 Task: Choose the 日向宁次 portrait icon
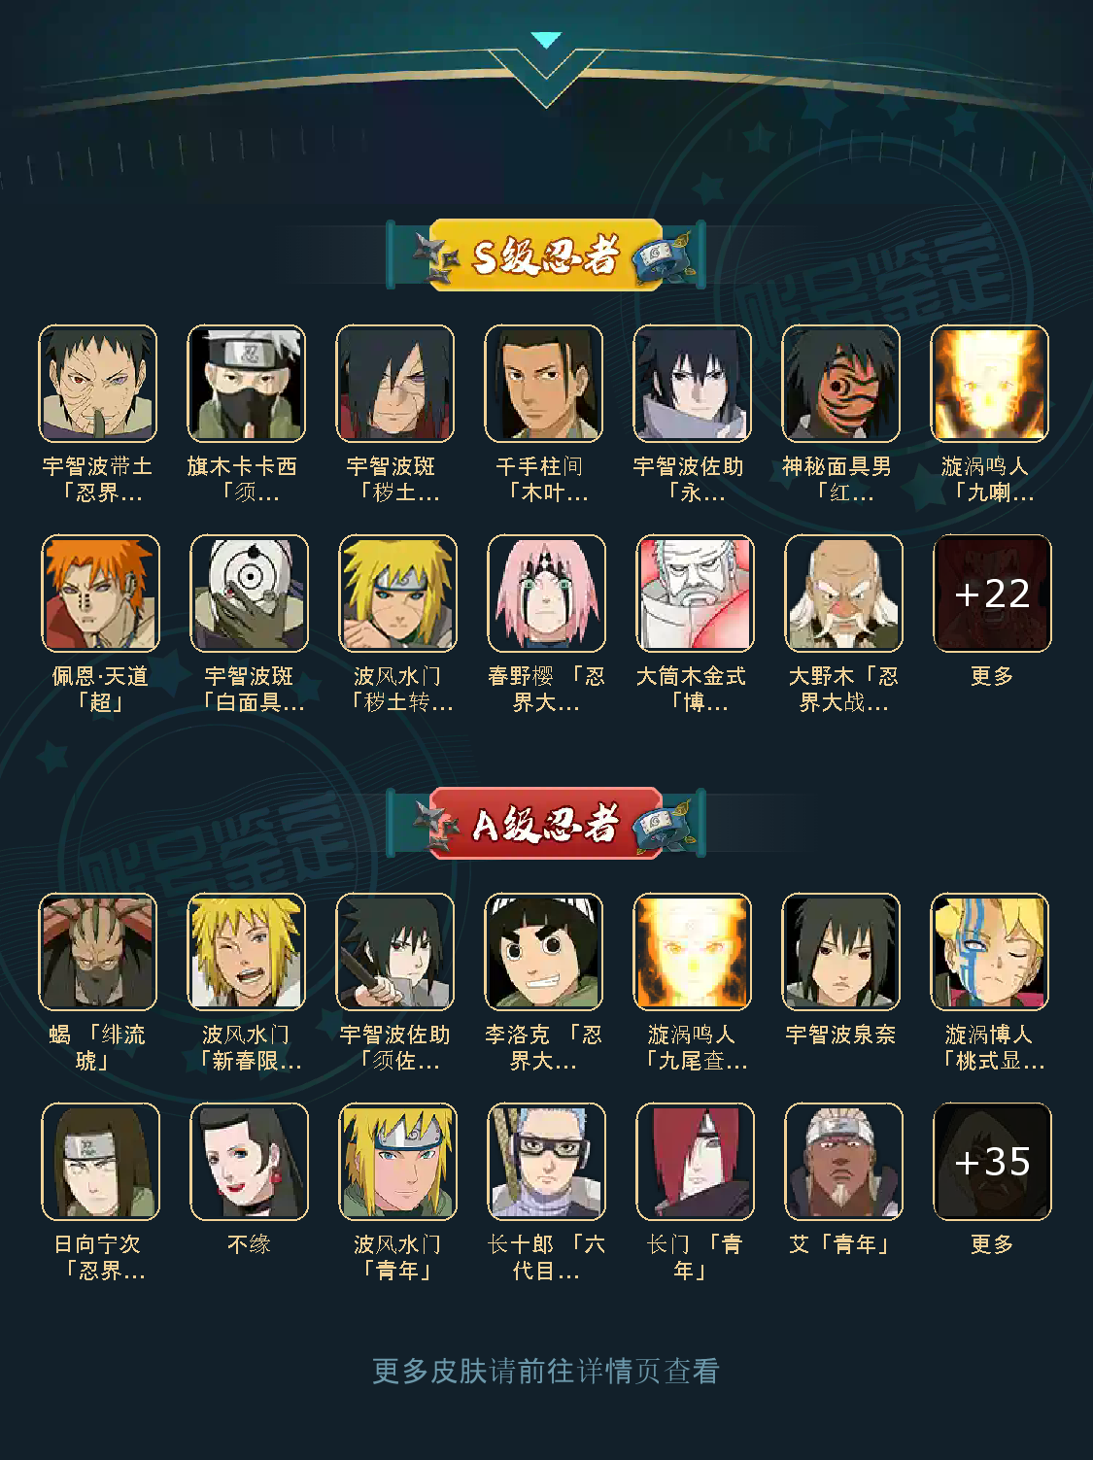(101, 1162)
